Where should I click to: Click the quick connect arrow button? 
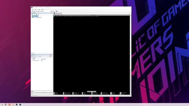tap(51, 11)
